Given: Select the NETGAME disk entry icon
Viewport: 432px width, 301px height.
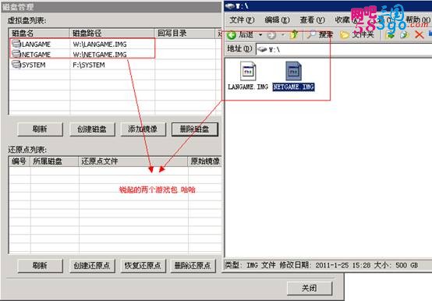Looking at the screenshot, I should [x=16, y=55].
